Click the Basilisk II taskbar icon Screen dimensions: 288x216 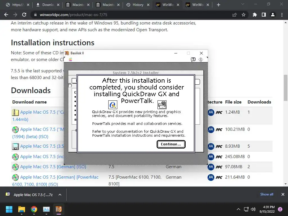(59, 209)
